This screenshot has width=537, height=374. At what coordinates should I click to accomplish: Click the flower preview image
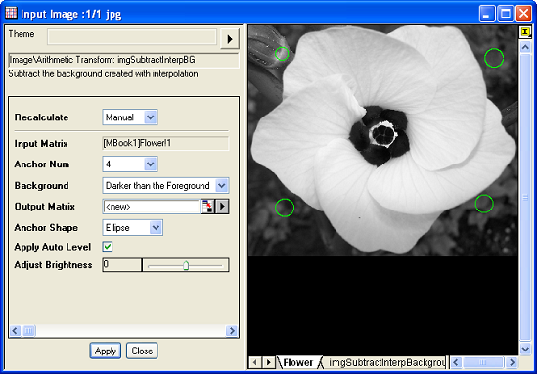coord(382,140)
